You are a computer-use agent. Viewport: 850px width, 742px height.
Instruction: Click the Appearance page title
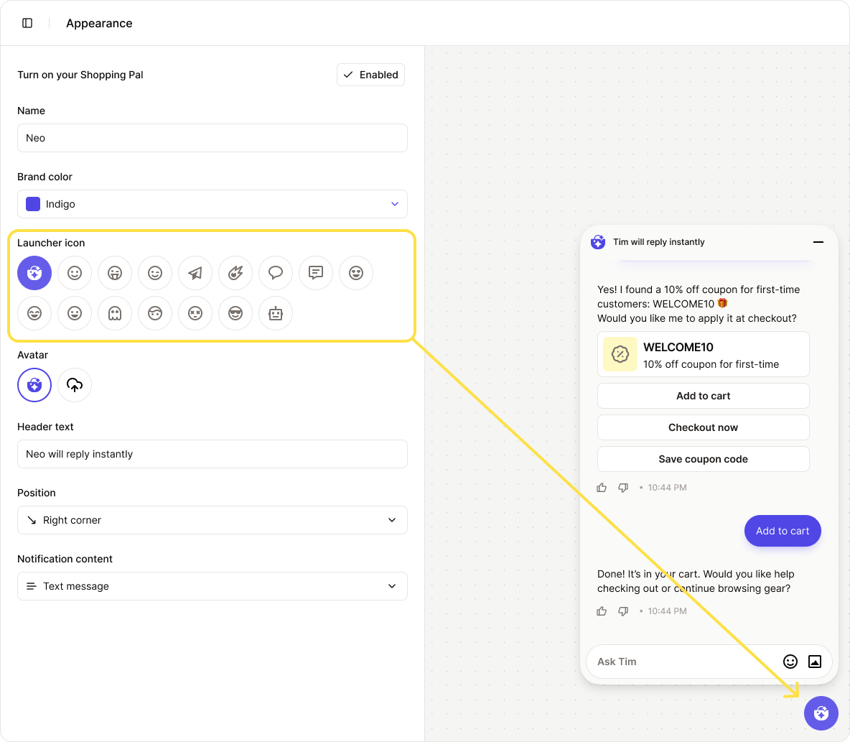[99, 23]
